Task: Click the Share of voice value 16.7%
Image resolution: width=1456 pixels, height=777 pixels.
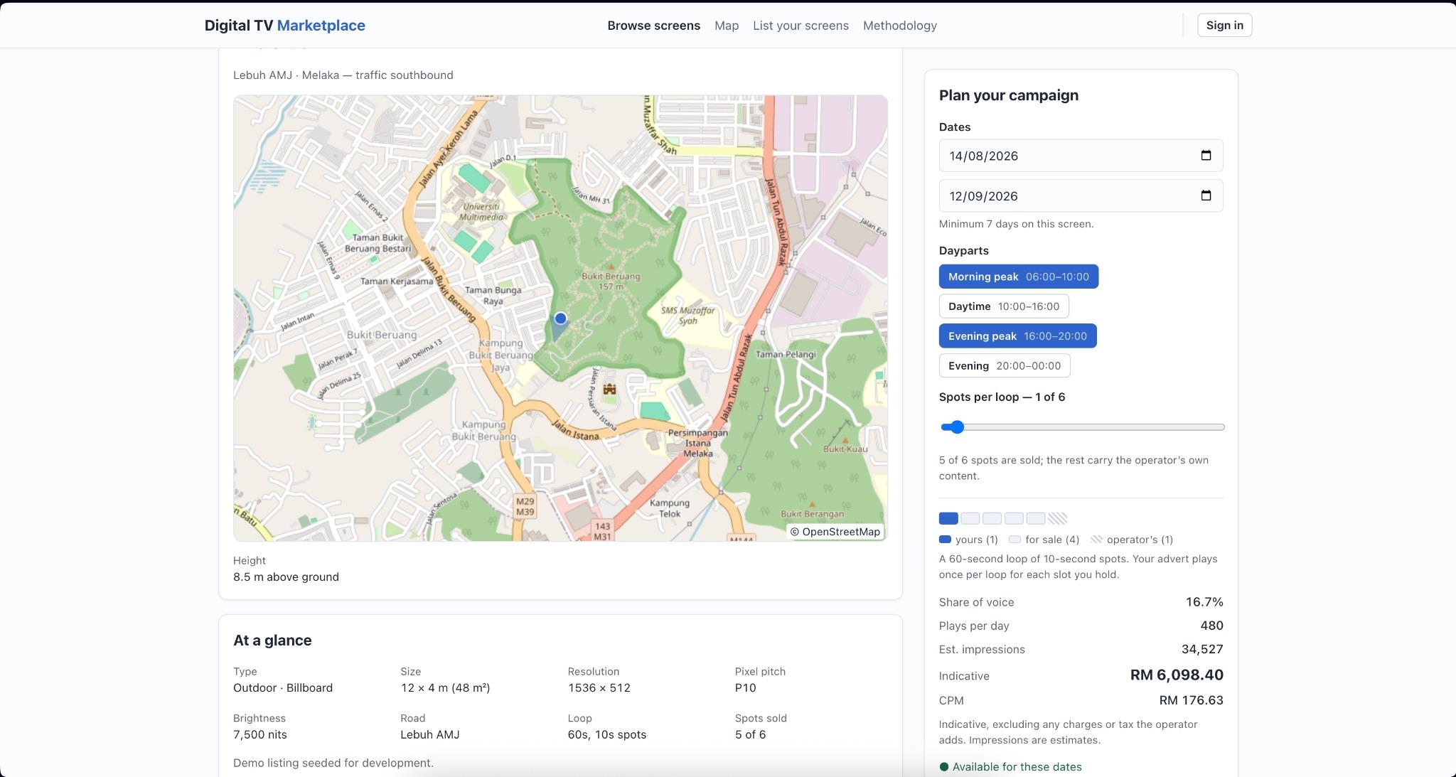Action: [x=1204, y=602]
